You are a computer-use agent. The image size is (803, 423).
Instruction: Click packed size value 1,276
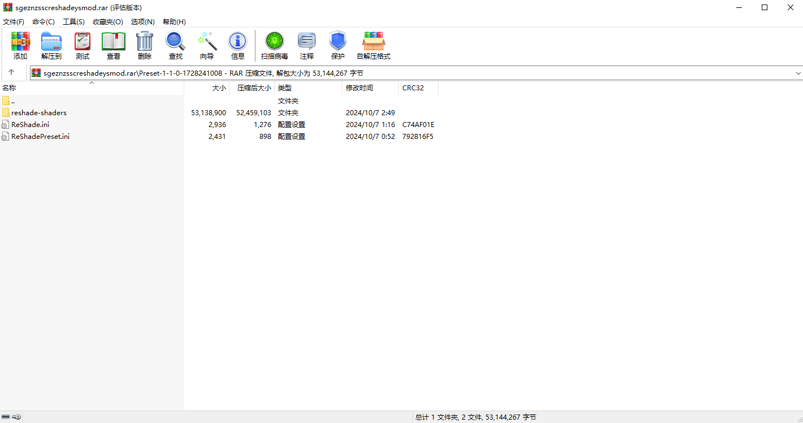coord(262,124)
